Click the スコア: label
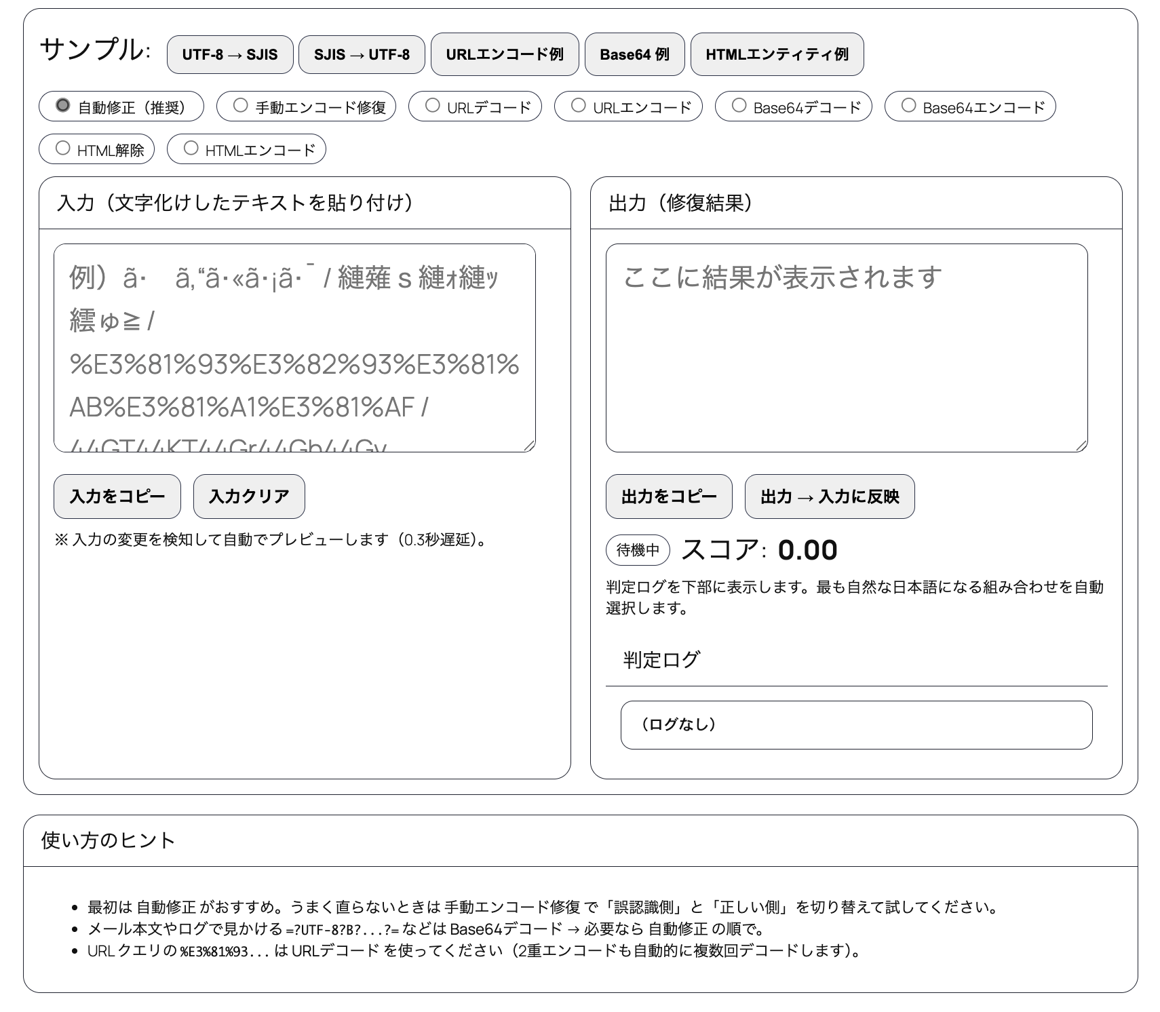Screen dimensions: 1160x1012 point(724,550)
